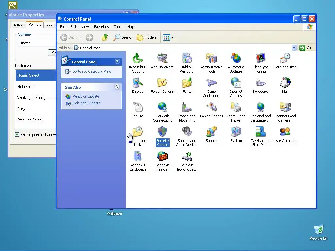
Task: Open Add or Remove Programs icon
Action: coord(187,63)
